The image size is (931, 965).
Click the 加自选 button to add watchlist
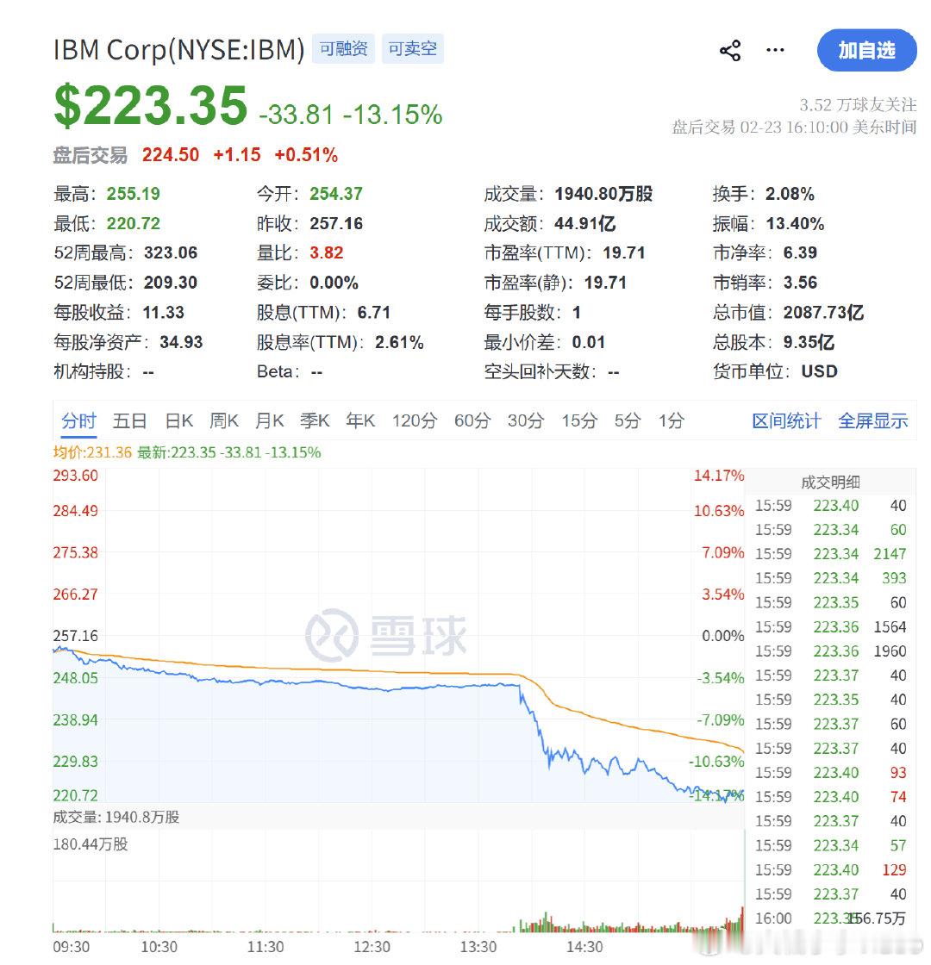(x=867, y=51)
